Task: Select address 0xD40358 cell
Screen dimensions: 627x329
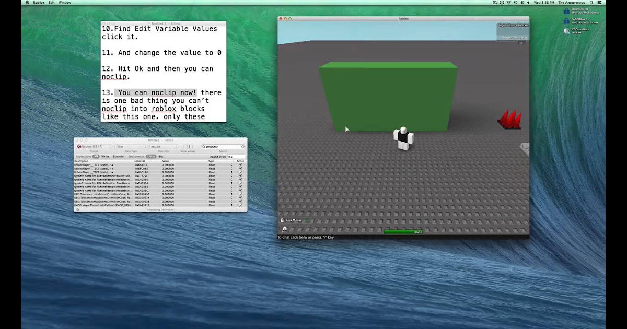Action: (142, 187)
